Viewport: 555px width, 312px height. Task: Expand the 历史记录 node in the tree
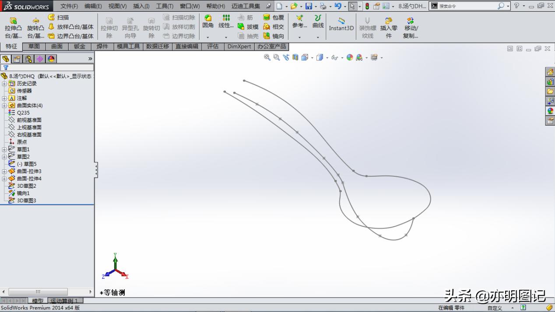4,83
